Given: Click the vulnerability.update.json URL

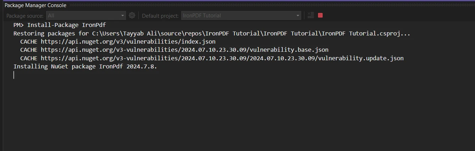Looking at the screenshot, I should tap(222, 58).
